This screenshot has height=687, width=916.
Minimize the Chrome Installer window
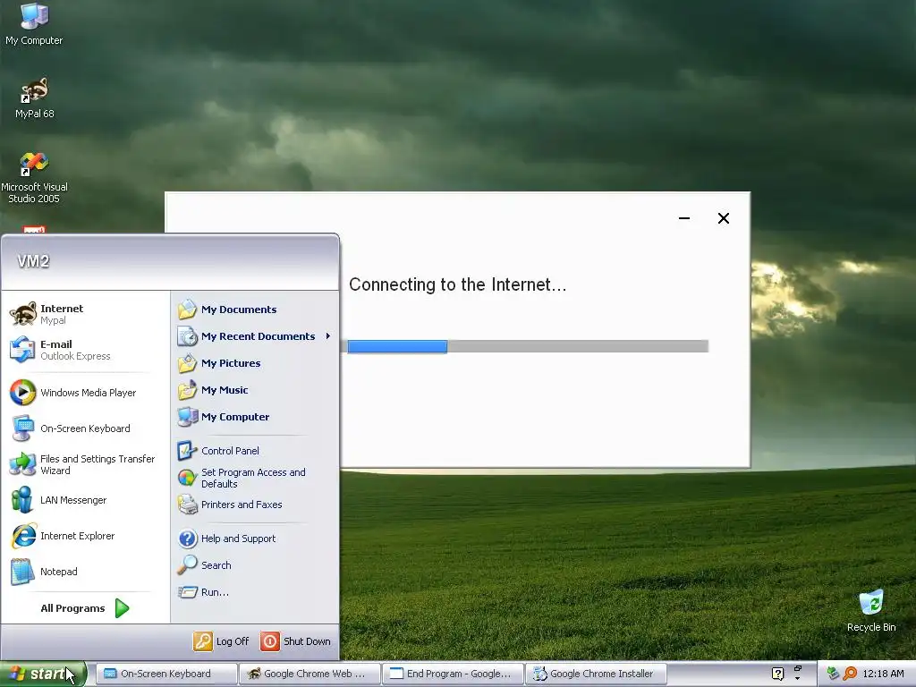point(684,218)
